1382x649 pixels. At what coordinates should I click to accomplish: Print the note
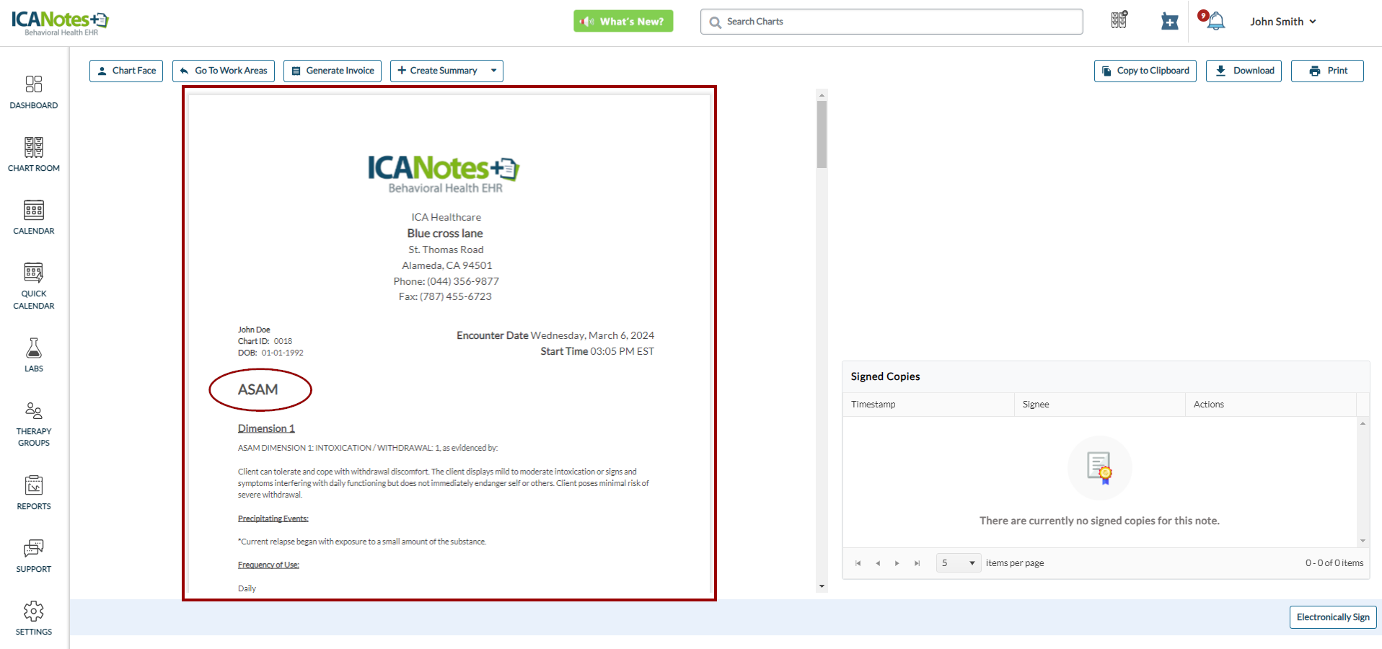coord(1327,71)
